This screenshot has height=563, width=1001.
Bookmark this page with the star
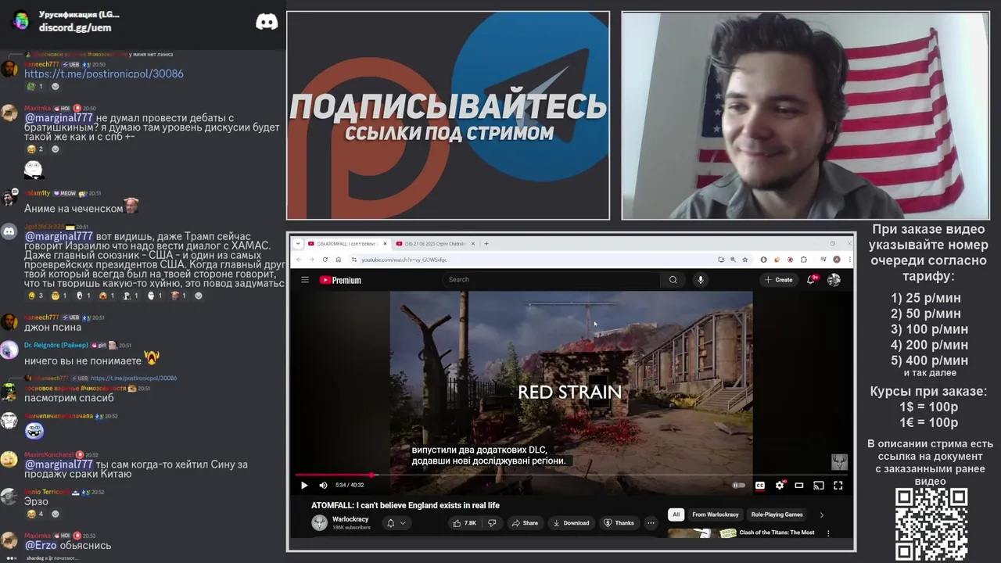coord(745,260)
